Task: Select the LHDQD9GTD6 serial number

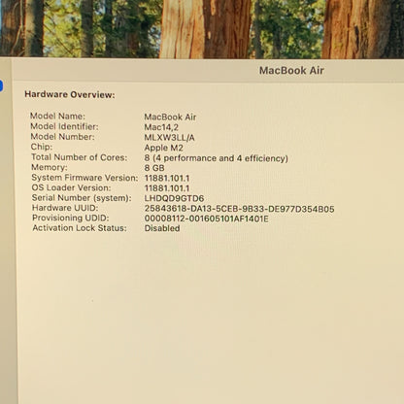Action: (x=174, y=198)
